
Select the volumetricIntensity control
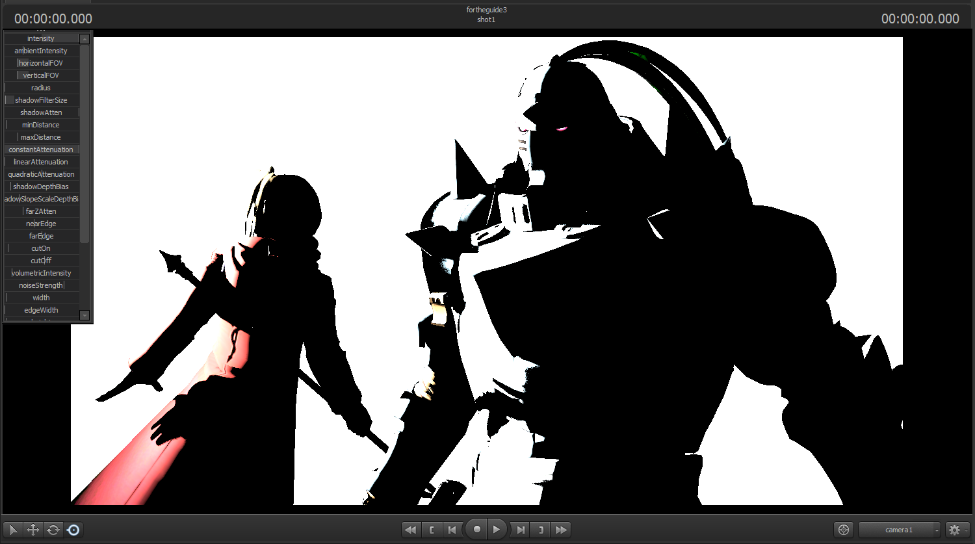point(42,273)
